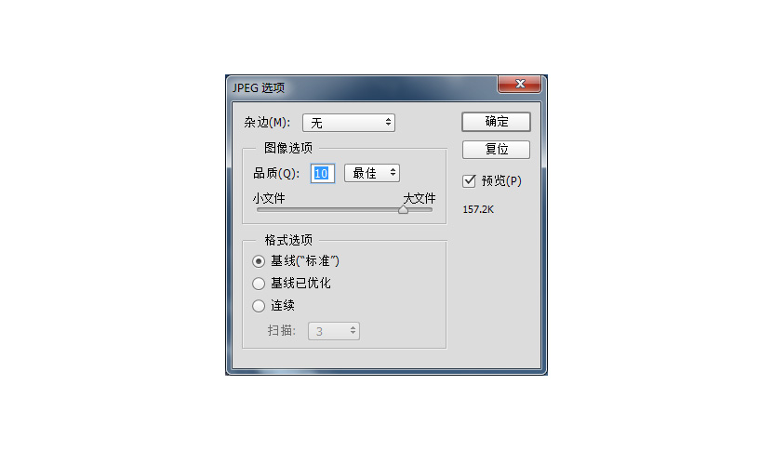
Task: Click the JPEG 选项 title bar
Action: pyautogui.click(x=365, y=87)
